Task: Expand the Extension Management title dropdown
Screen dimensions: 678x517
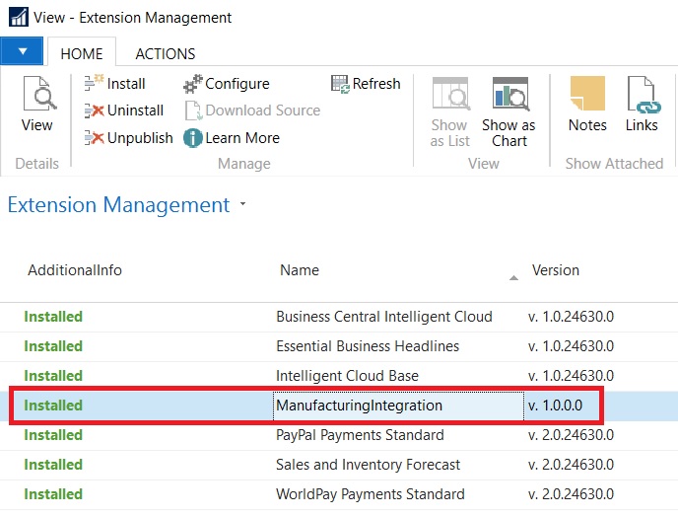Action: pyautogui.click(x=241, y=205)
